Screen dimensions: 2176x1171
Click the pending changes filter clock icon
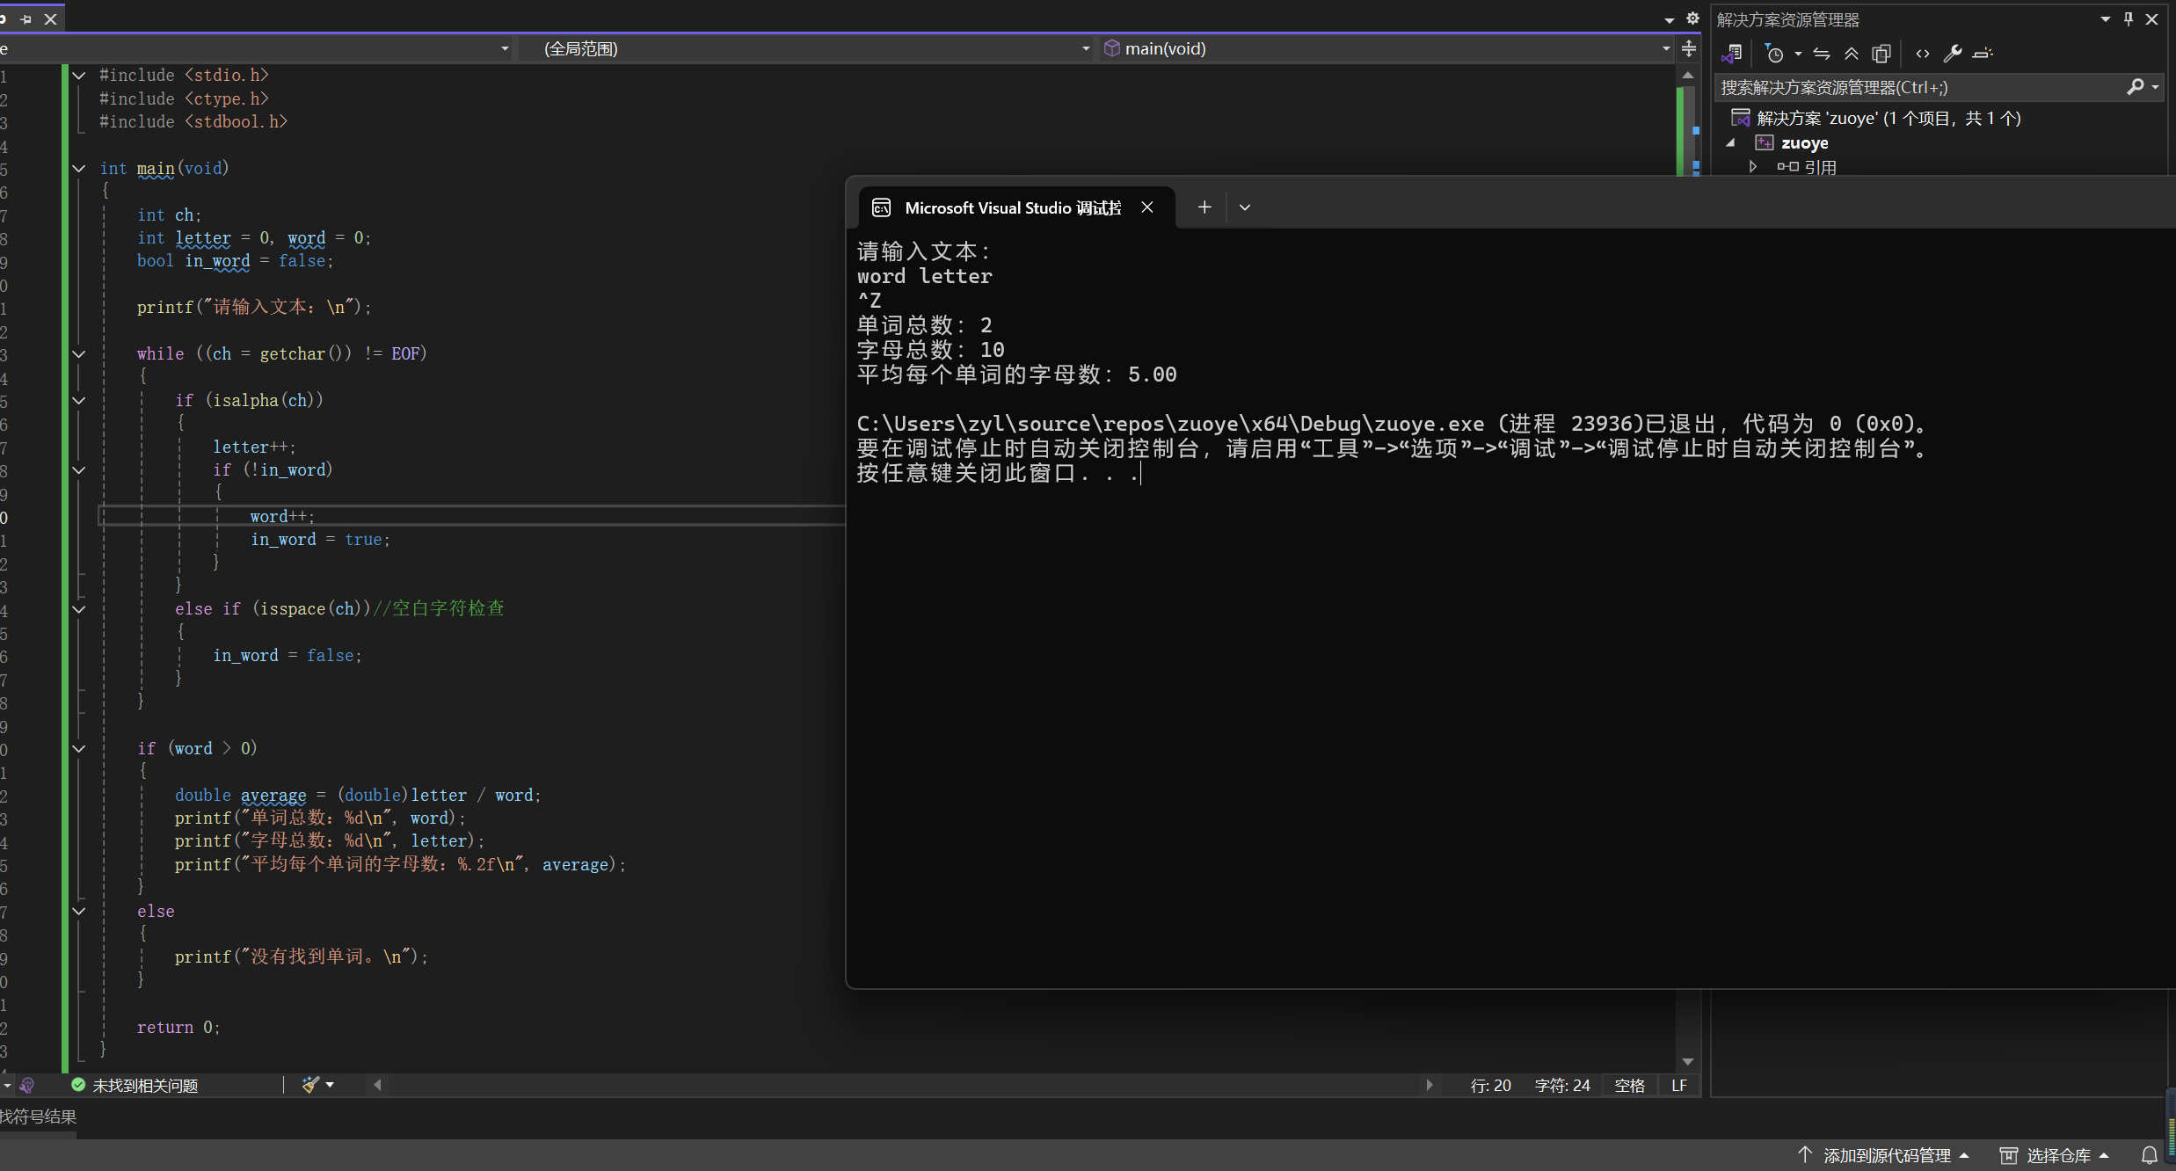pos(1775,54)
